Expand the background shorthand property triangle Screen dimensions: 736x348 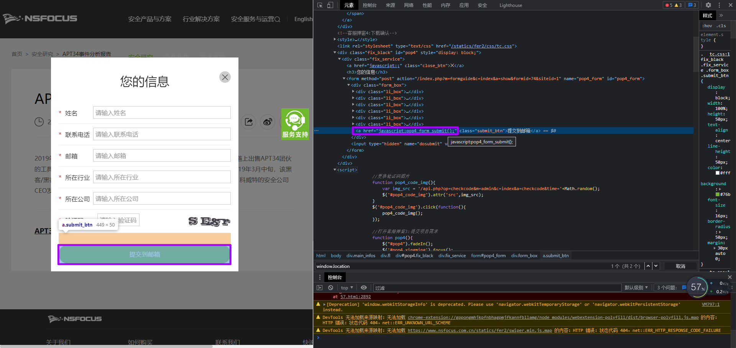click(x=720, y=189)
